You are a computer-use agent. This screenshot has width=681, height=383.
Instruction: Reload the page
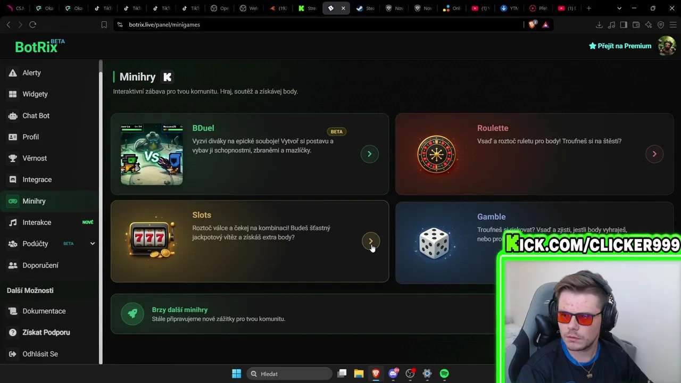pos(33,24)
